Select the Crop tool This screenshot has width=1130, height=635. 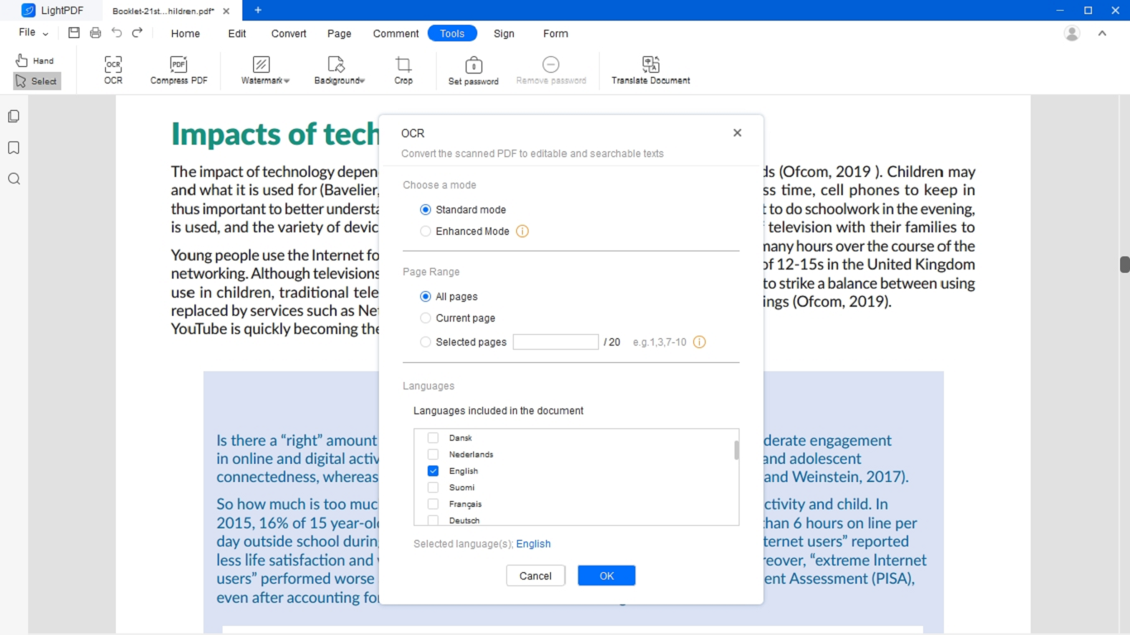[x=403, y=66]
